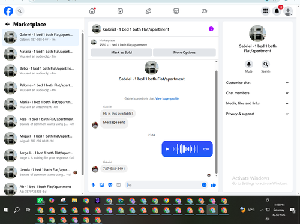Click the $550 listing row under Marketplace
The height and width of the screenshot is (224, 300).
[x=154, y=43]
